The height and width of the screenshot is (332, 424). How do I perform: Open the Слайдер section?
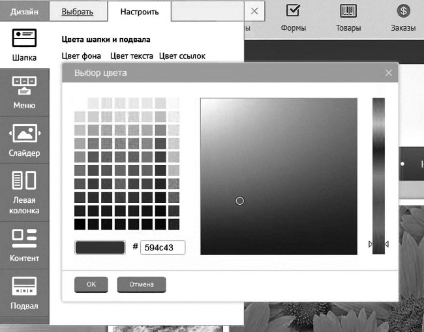24,140
